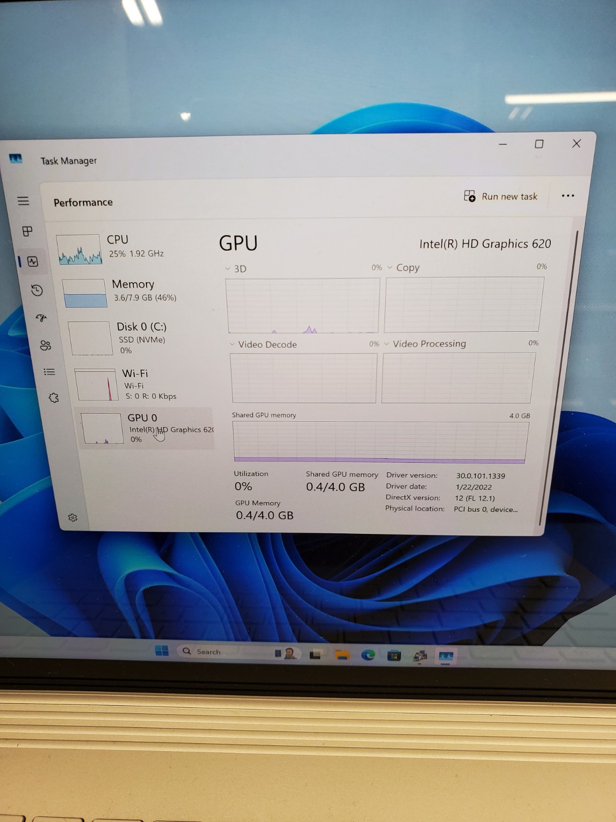The width and height of the screenshot is (616, 822).
Task: Click the Intel(R) HD Graphics 620 heading
Action: 485,244
